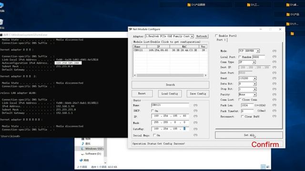The height and width of the screenshot is (171, 305).
Task: Open the Mode TCP SERVER dropdown
Action: (x=258, y=51)
